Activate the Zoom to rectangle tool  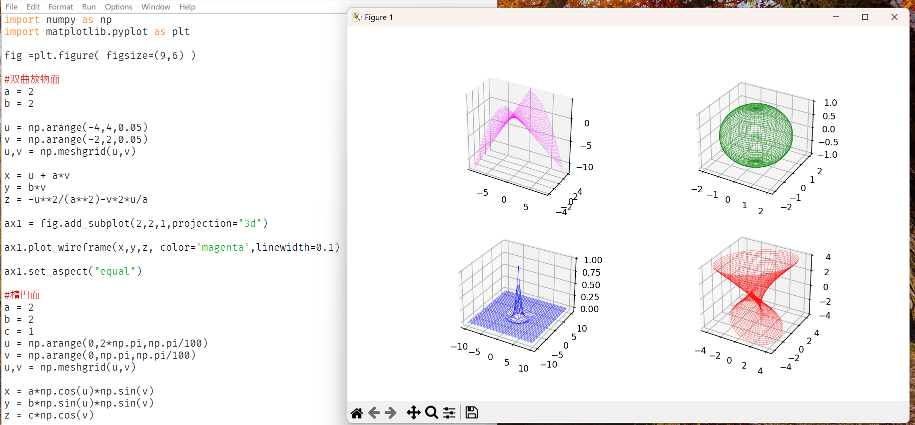(x=432, y=413)
